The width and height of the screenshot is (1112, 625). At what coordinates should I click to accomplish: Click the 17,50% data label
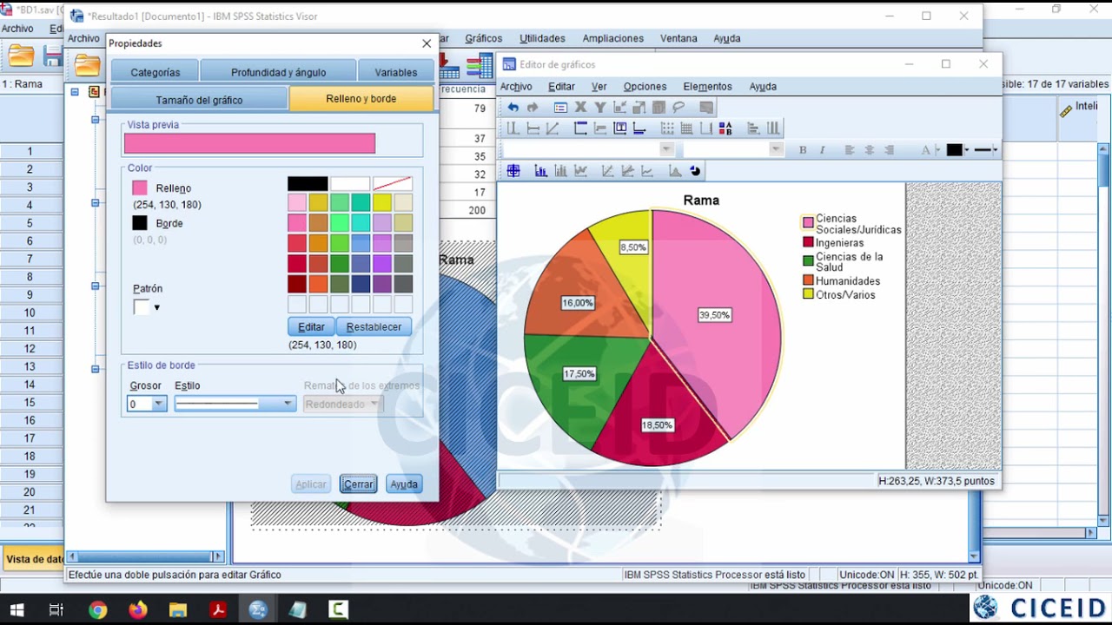point(579,374)
